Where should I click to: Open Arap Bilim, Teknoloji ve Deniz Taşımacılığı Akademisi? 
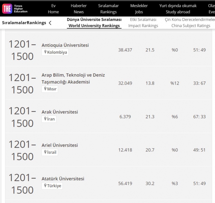click(73, 78)
